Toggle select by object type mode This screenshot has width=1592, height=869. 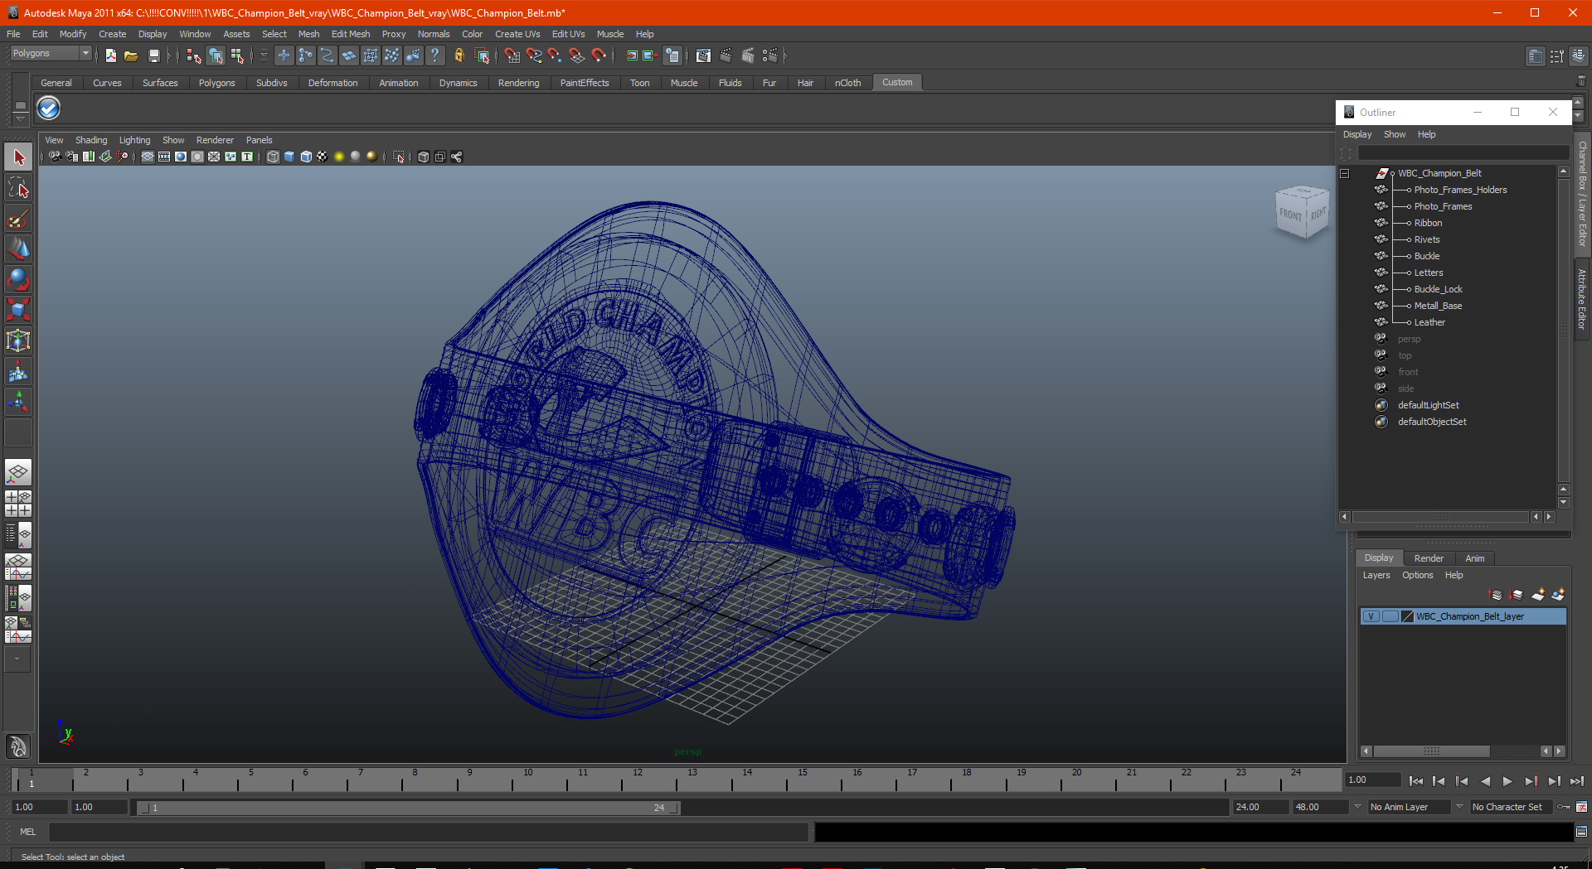click(216, 56)
